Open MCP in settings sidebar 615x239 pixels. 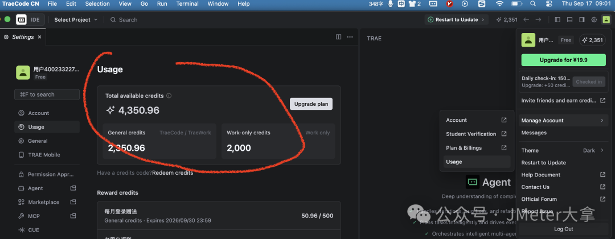(34, 216)
